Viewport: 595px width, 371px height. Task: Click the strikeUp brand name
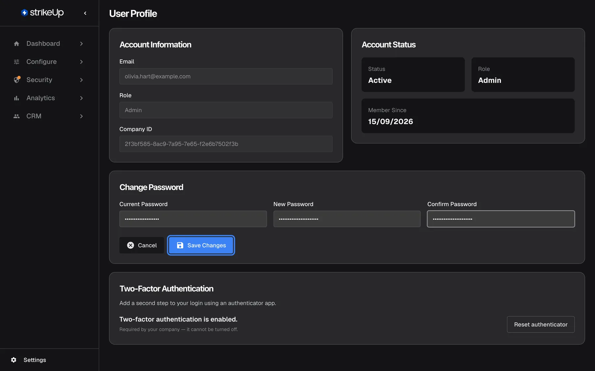coord(47,13)
